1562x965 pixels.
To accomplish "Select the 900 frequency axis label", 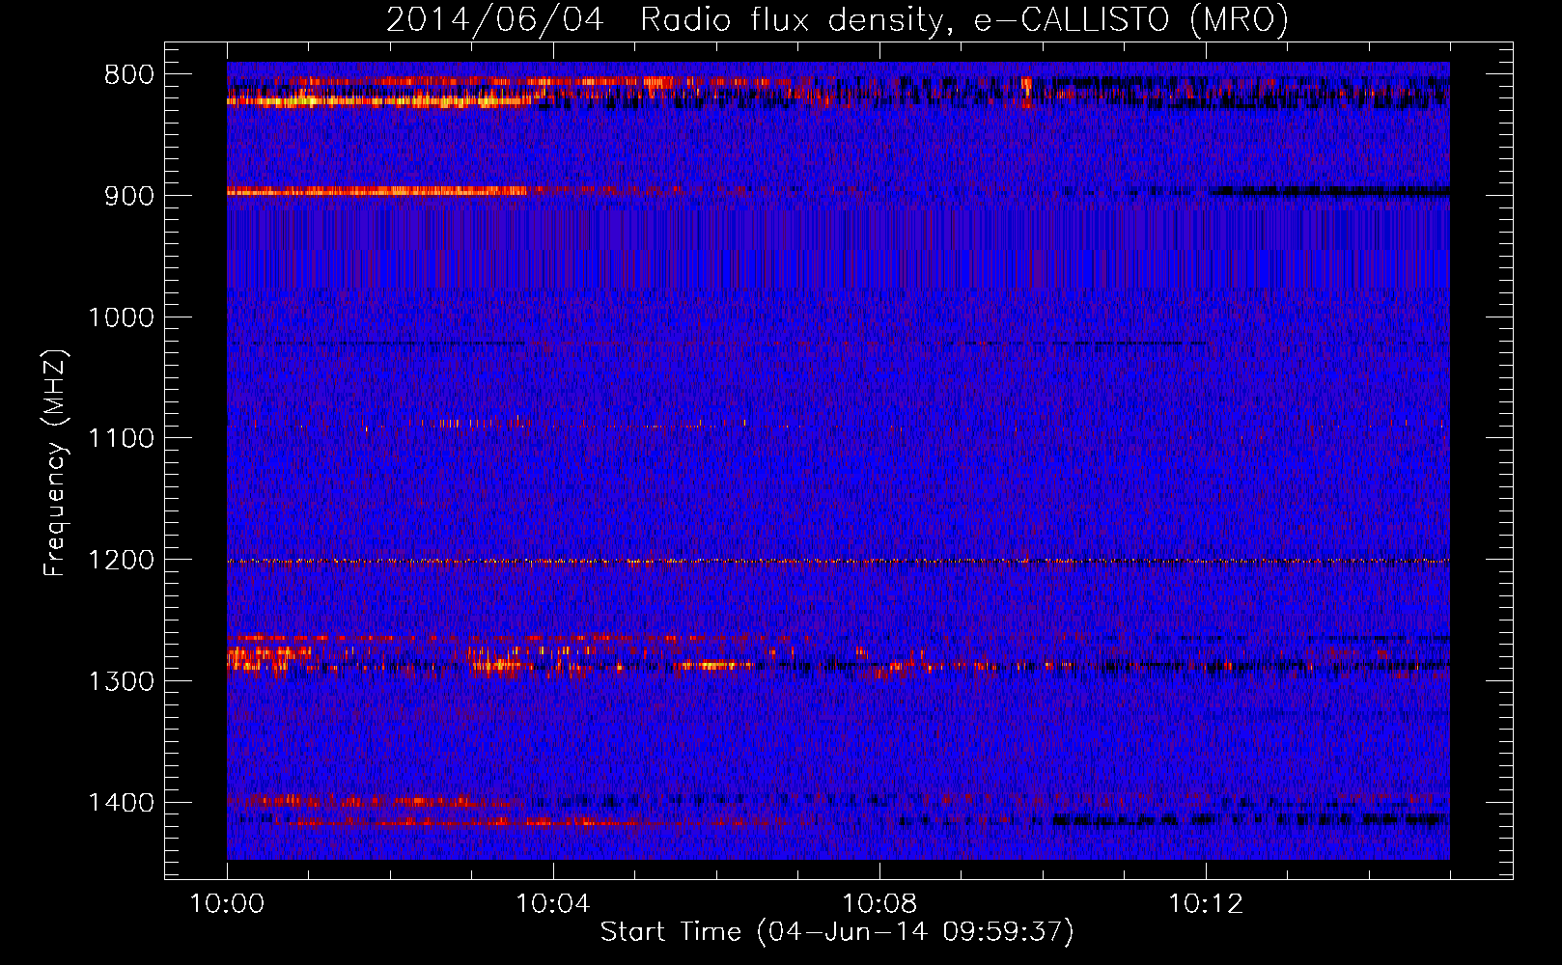I will [129, 196].
